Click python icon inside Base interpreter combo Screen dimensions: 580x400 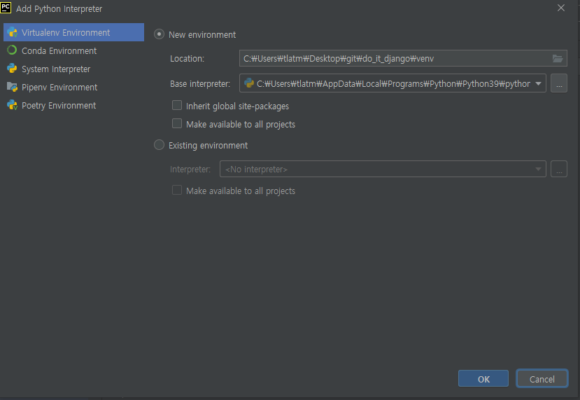249,83
